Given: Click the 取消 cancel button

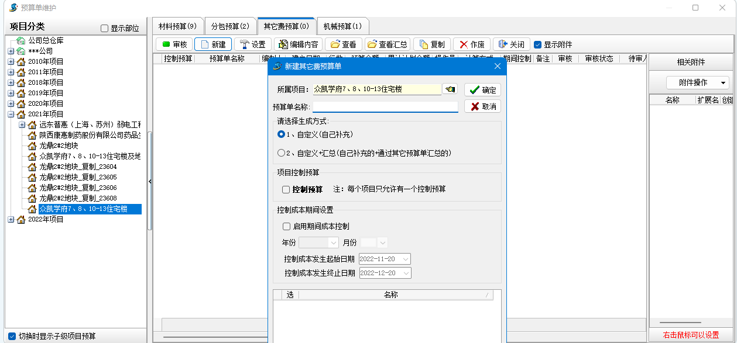Looking at the screenshot, I should tap(482, 106).
